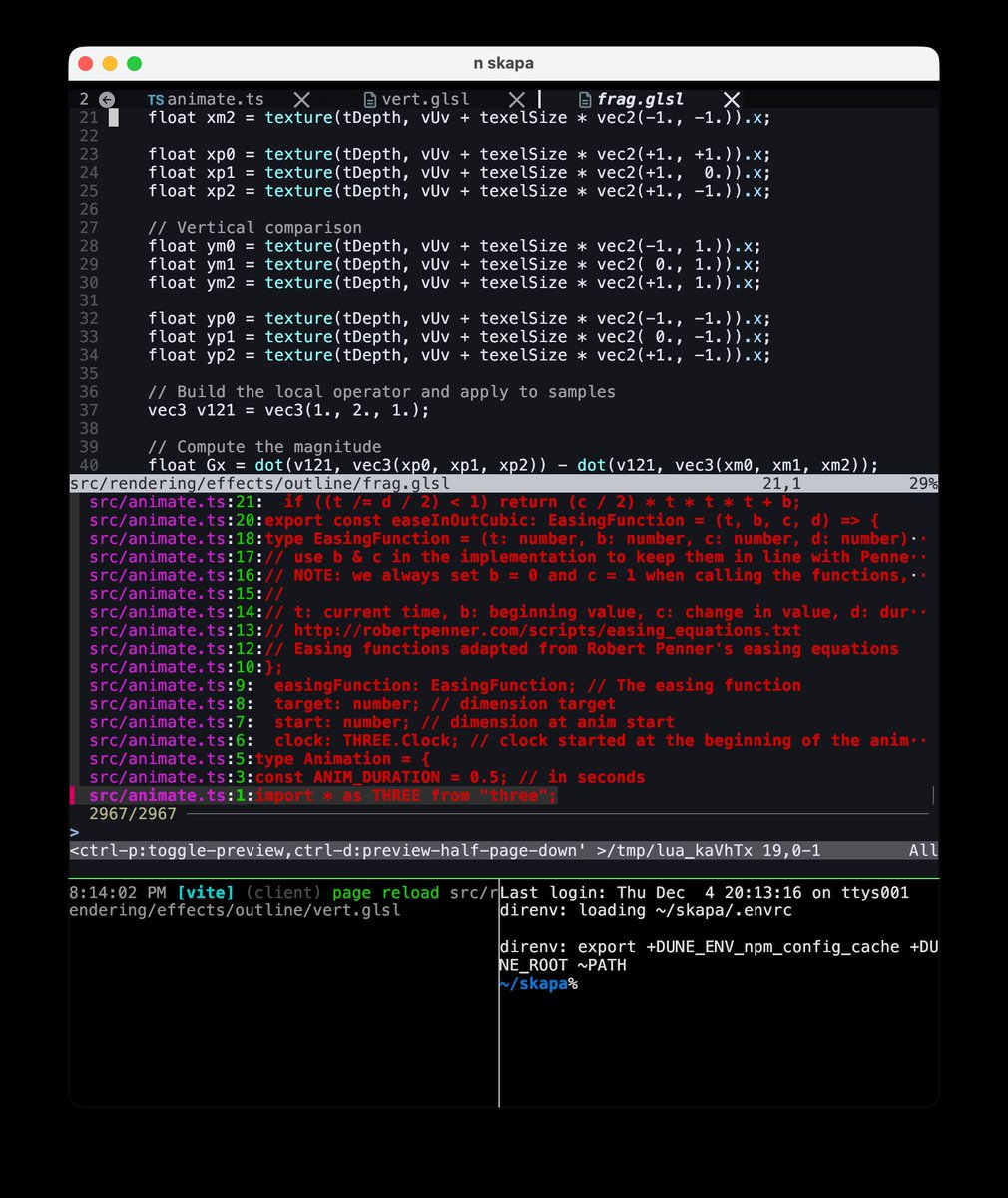
Task: Click the '/tmp/lua_kaVhTx' buffer name in the status line
Action: coord(681,850)
